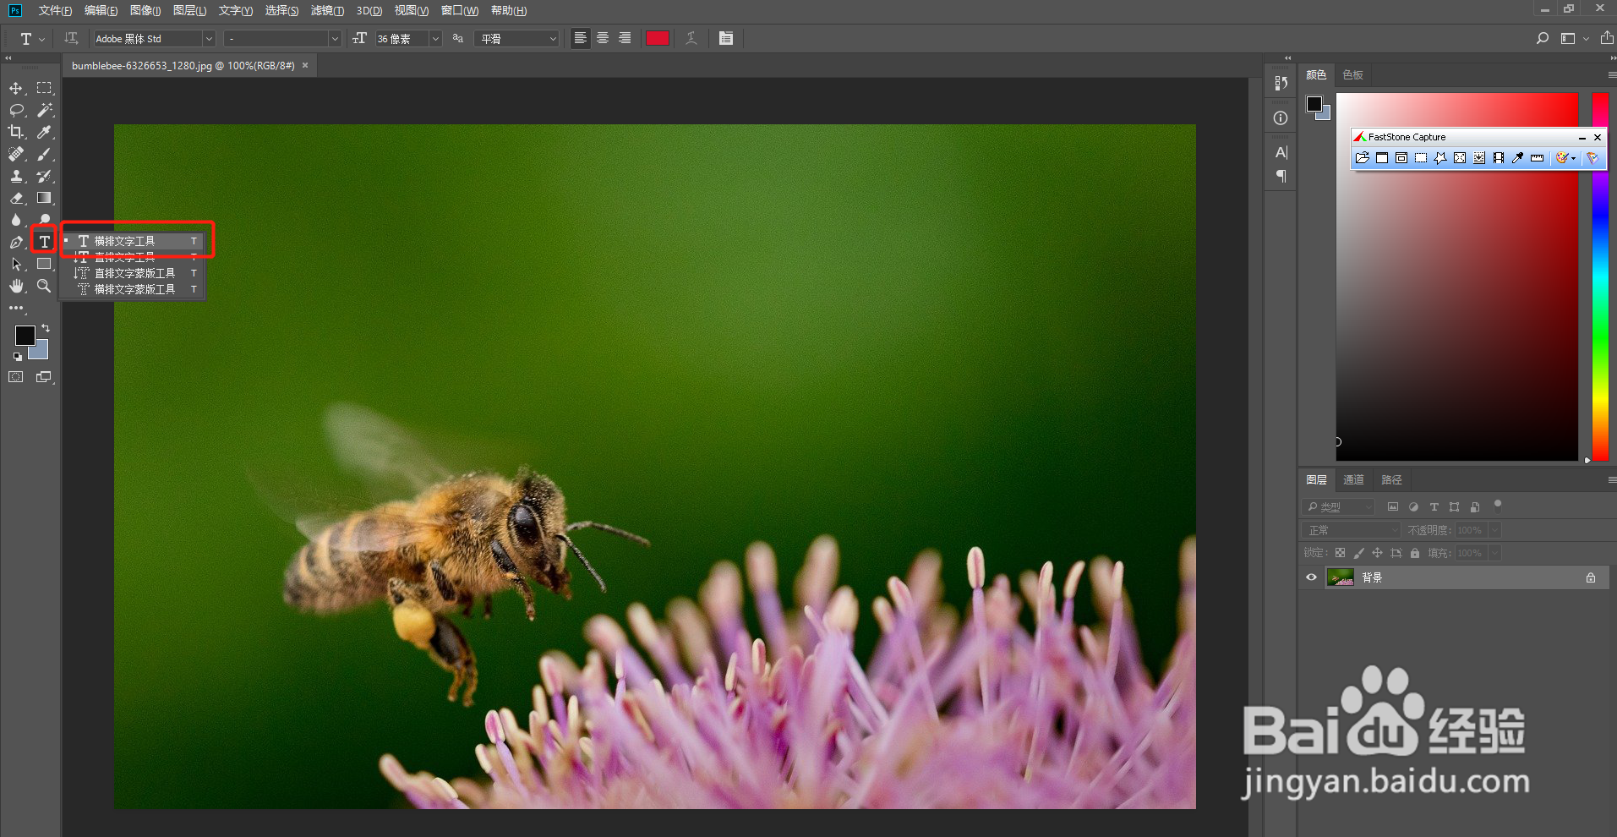Open the 平滑 anti-aliasing dropdown
This screenshot has width=1617, height=837.
tap(518, 39)
